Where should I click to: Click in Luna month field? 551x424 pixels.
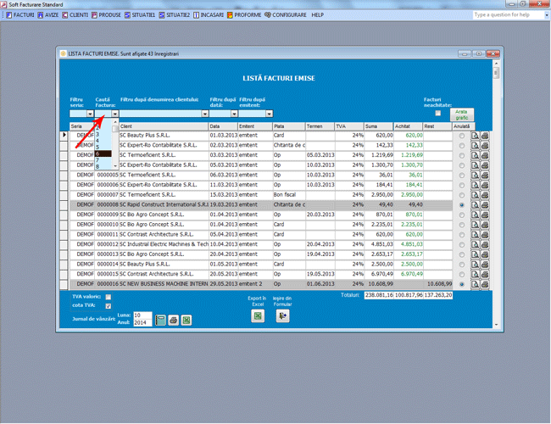[142, 315]
